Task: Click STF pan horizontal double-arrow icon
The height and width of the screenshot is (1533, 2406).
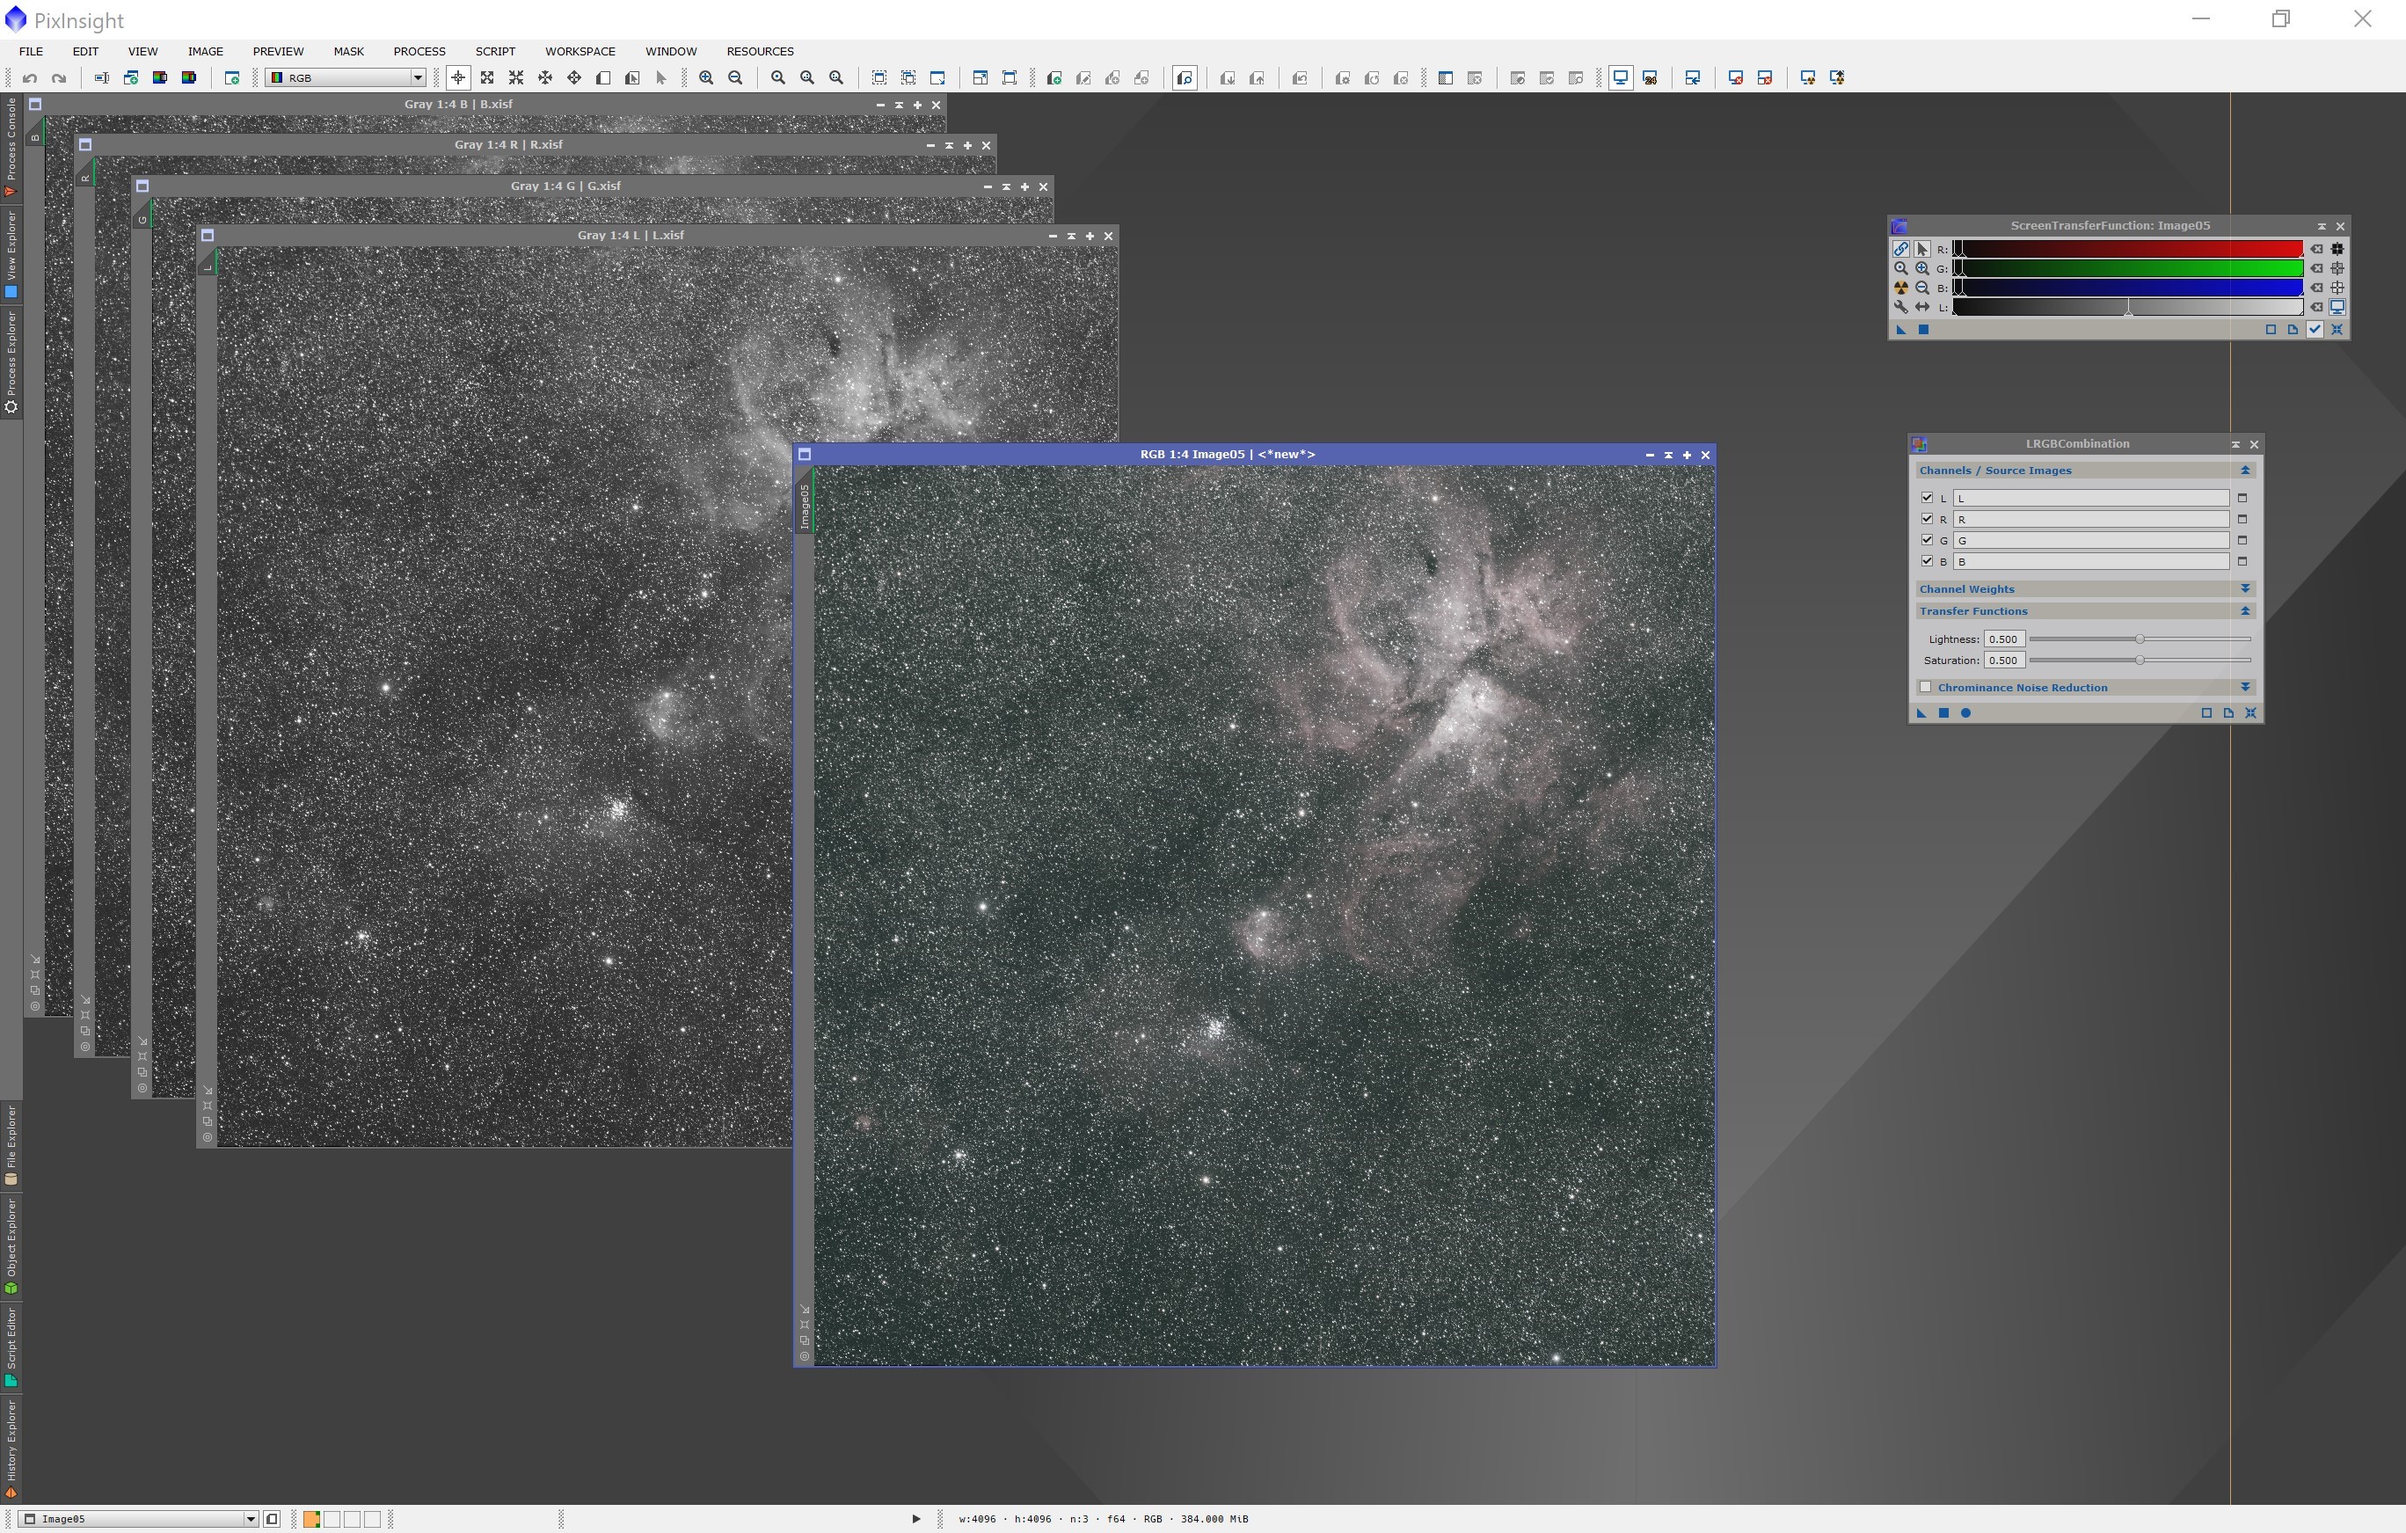Action: tap(1921, 307)
